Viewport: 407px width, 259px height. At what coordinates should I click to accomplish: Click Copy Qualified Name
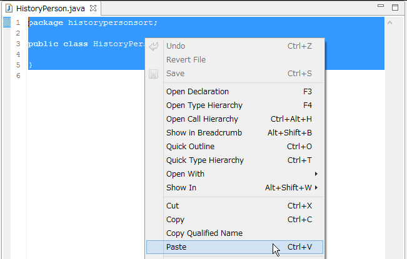coord(234,233)
